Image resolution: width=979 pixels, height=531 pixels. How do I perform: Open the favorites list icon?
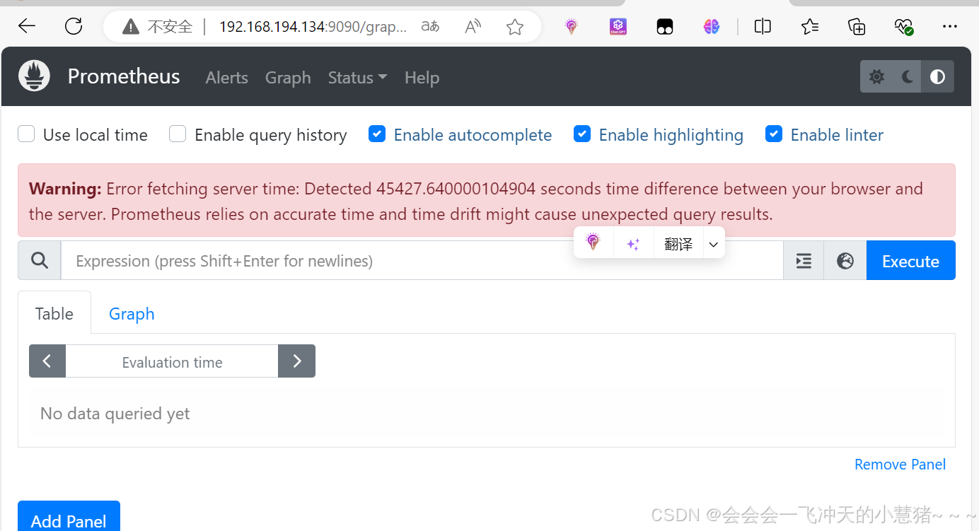(810, 27)
